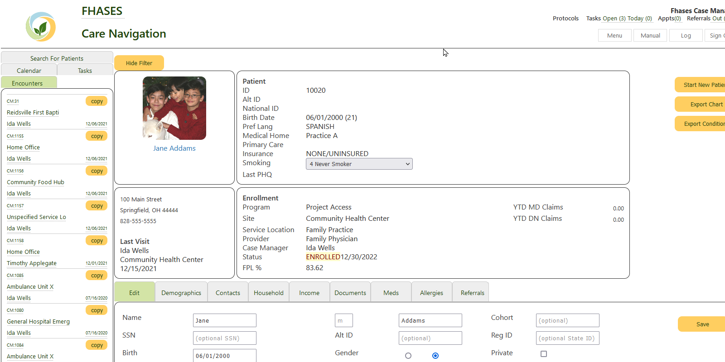Click the first name input field
Image resolution: width=725 pixels, height=362 pixels.
click(x=225, y=320)
